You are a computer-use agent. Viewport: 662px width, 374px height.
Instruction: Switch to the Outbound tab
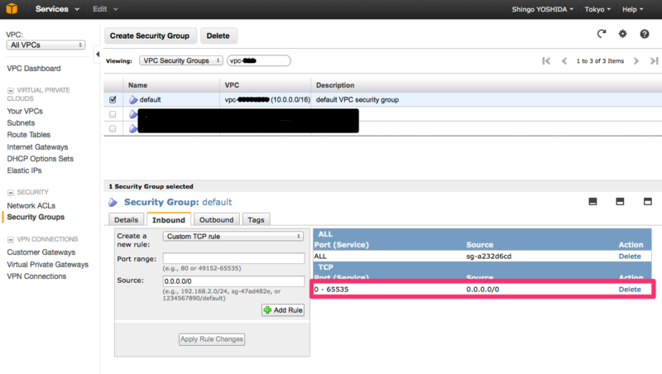point(216,220)
